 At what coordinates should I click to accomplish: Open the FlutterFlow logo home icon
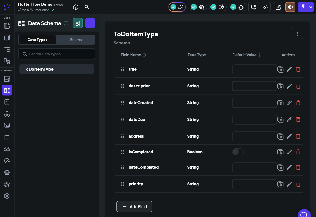[x=7, y=7]
